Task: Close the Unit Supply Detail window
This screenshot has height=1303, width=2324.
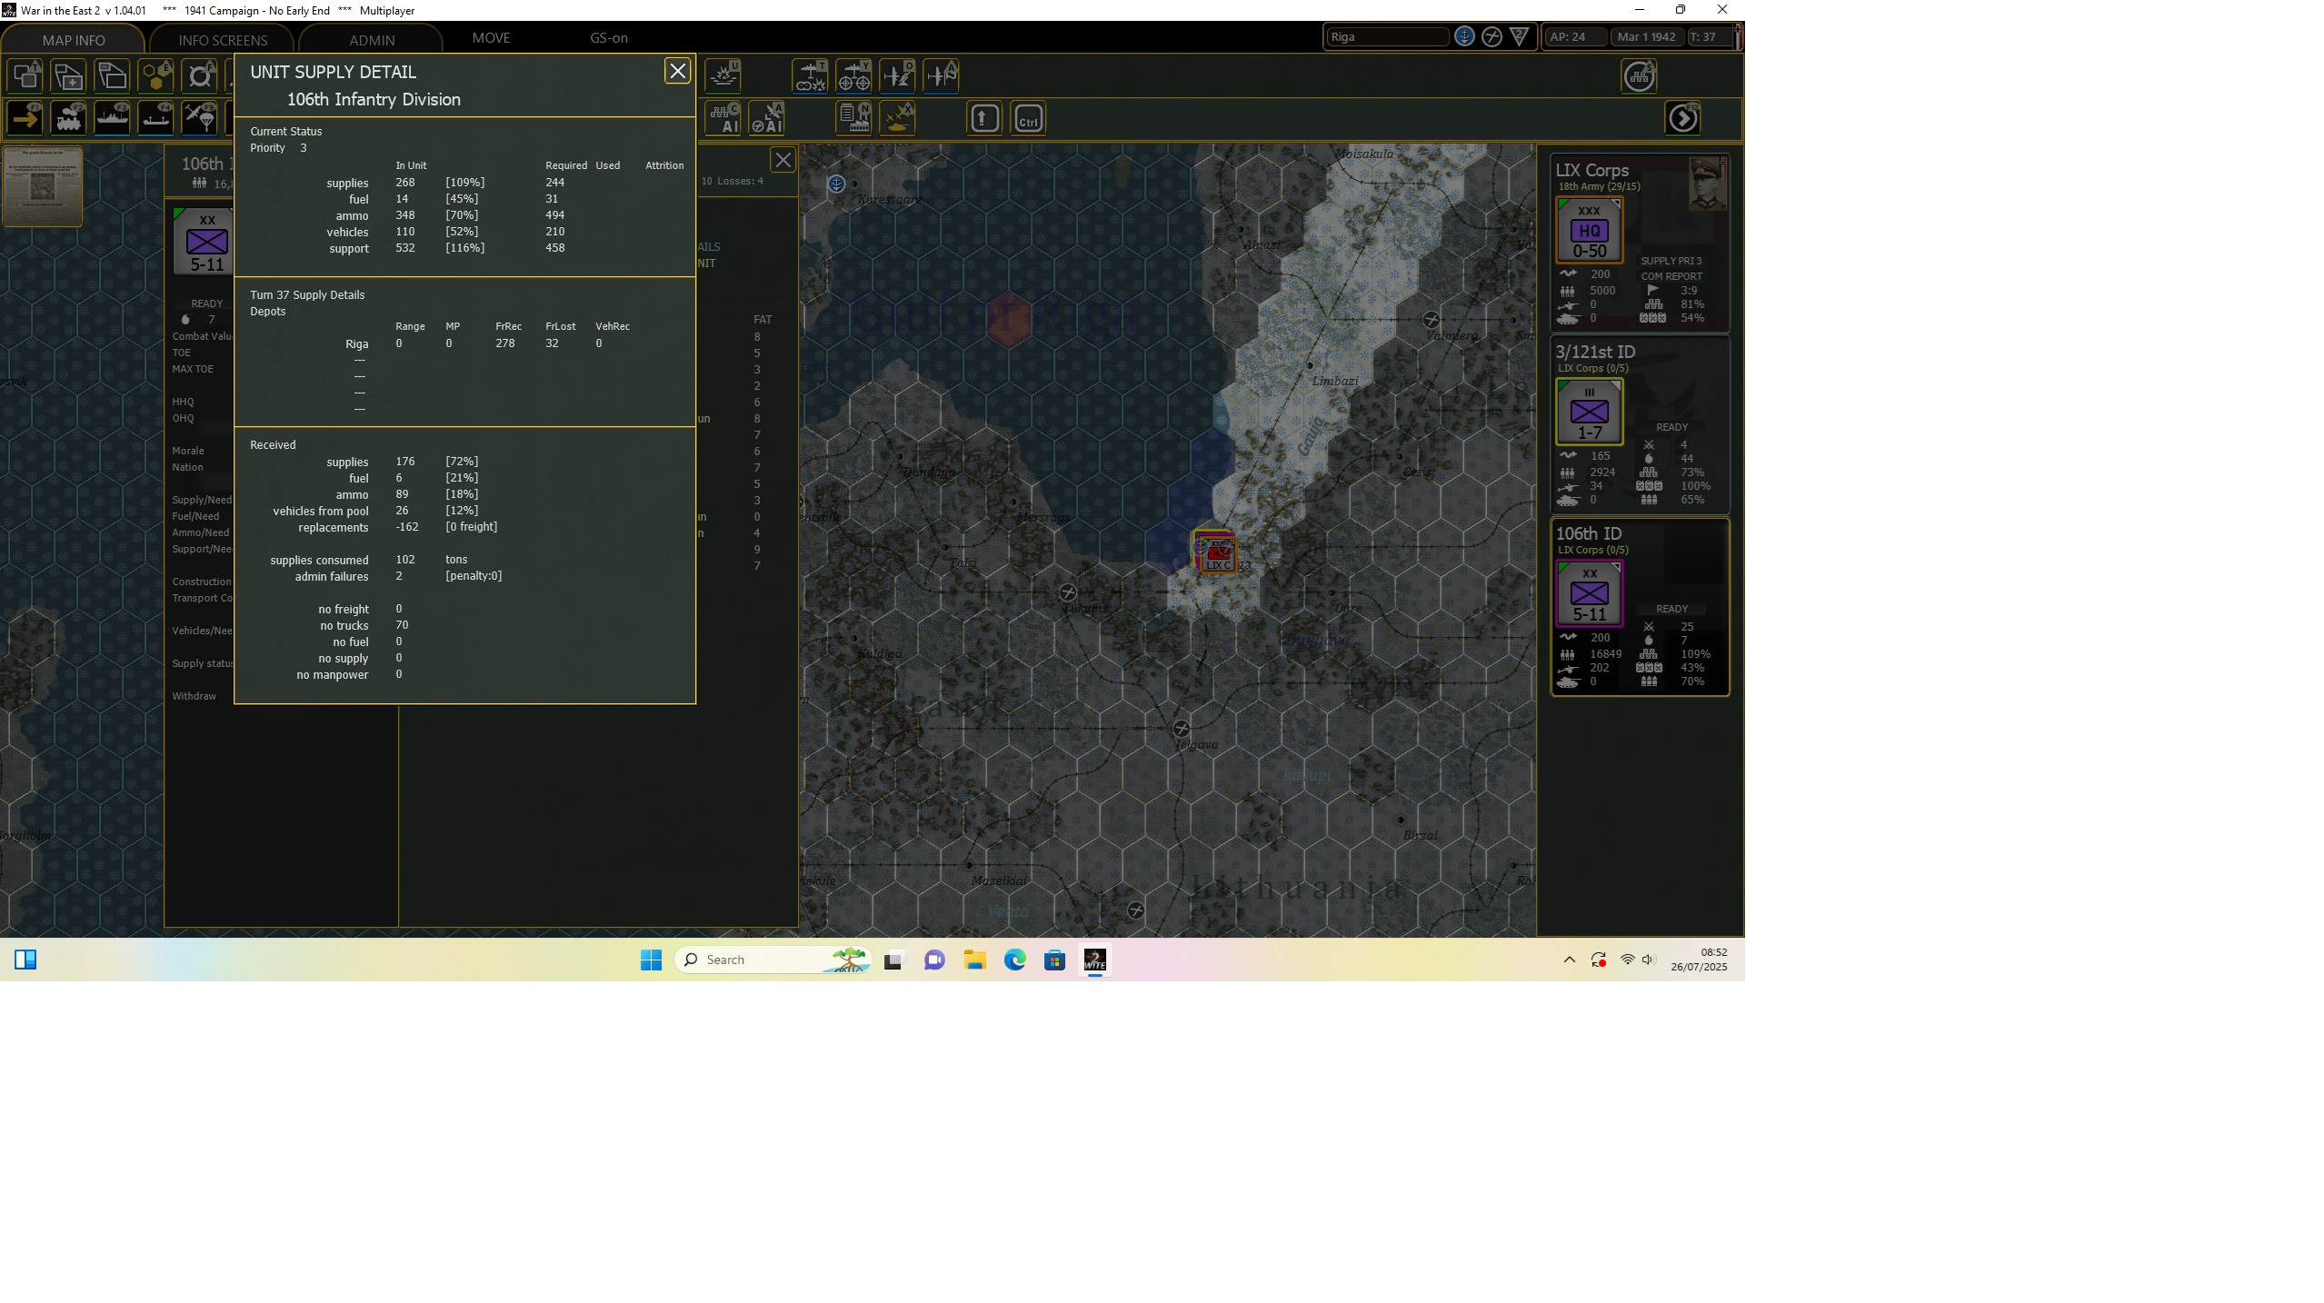Action: coord(677,71)
